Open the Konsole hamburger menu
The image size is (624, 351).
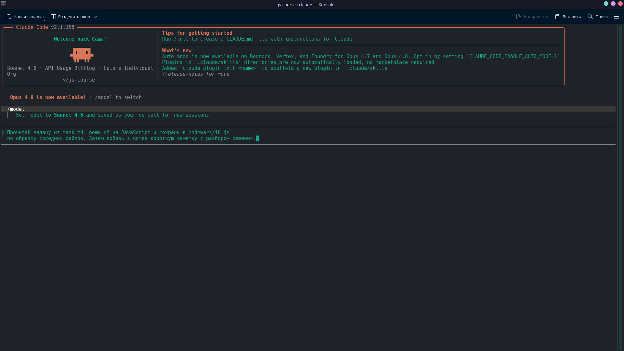617,17
